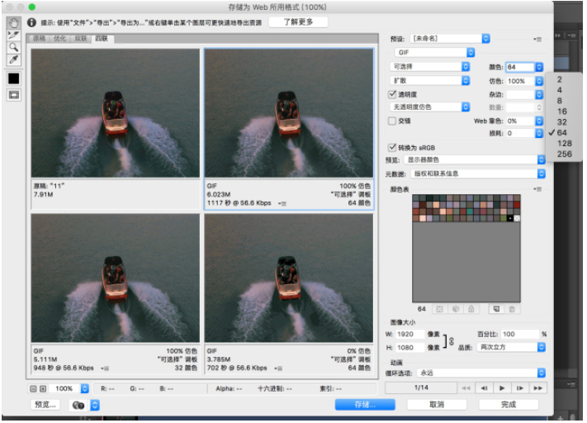Screen dimensions: 587x423
Task: Select the Slice Select tool
Action: click(x=13, y=36)
